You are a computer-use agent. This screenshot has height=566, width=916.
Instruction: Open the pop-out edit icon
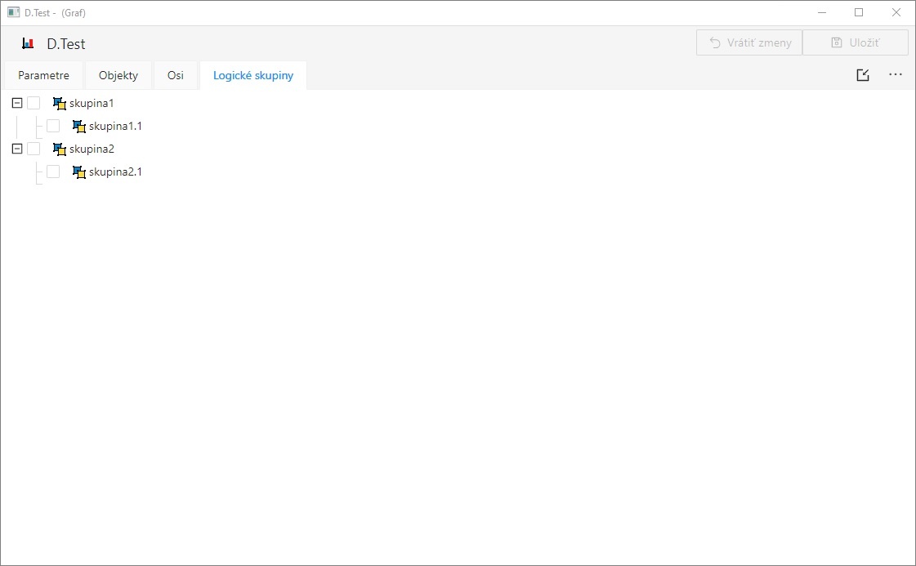coord(863,75)
